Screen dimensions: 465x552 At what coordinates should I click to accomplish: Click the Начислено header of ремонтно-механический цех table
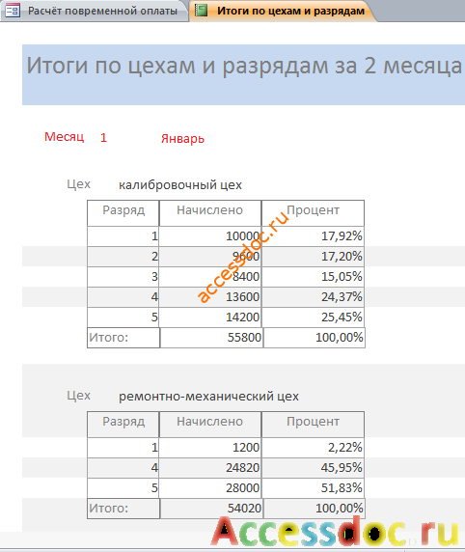(x=210, y=425)
